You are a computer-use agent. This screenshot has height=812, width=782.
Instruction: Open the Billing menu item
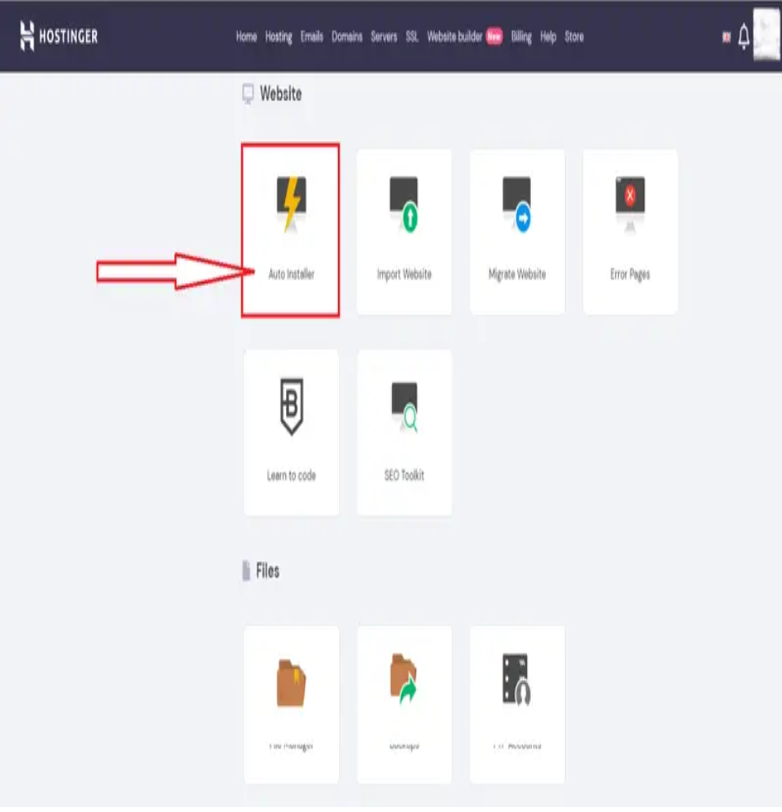click(x=521, y=37)
